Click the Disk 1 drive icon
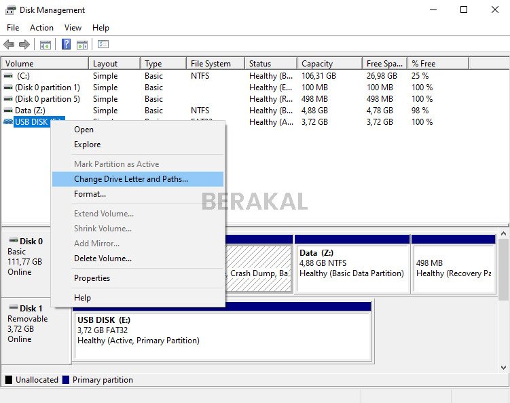This screenshot has width=510, height=403. pyautogui.click(x=14, y=307)
